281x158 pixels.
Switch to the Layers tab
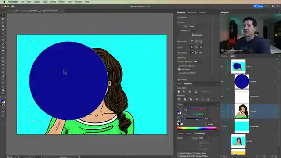233,56
